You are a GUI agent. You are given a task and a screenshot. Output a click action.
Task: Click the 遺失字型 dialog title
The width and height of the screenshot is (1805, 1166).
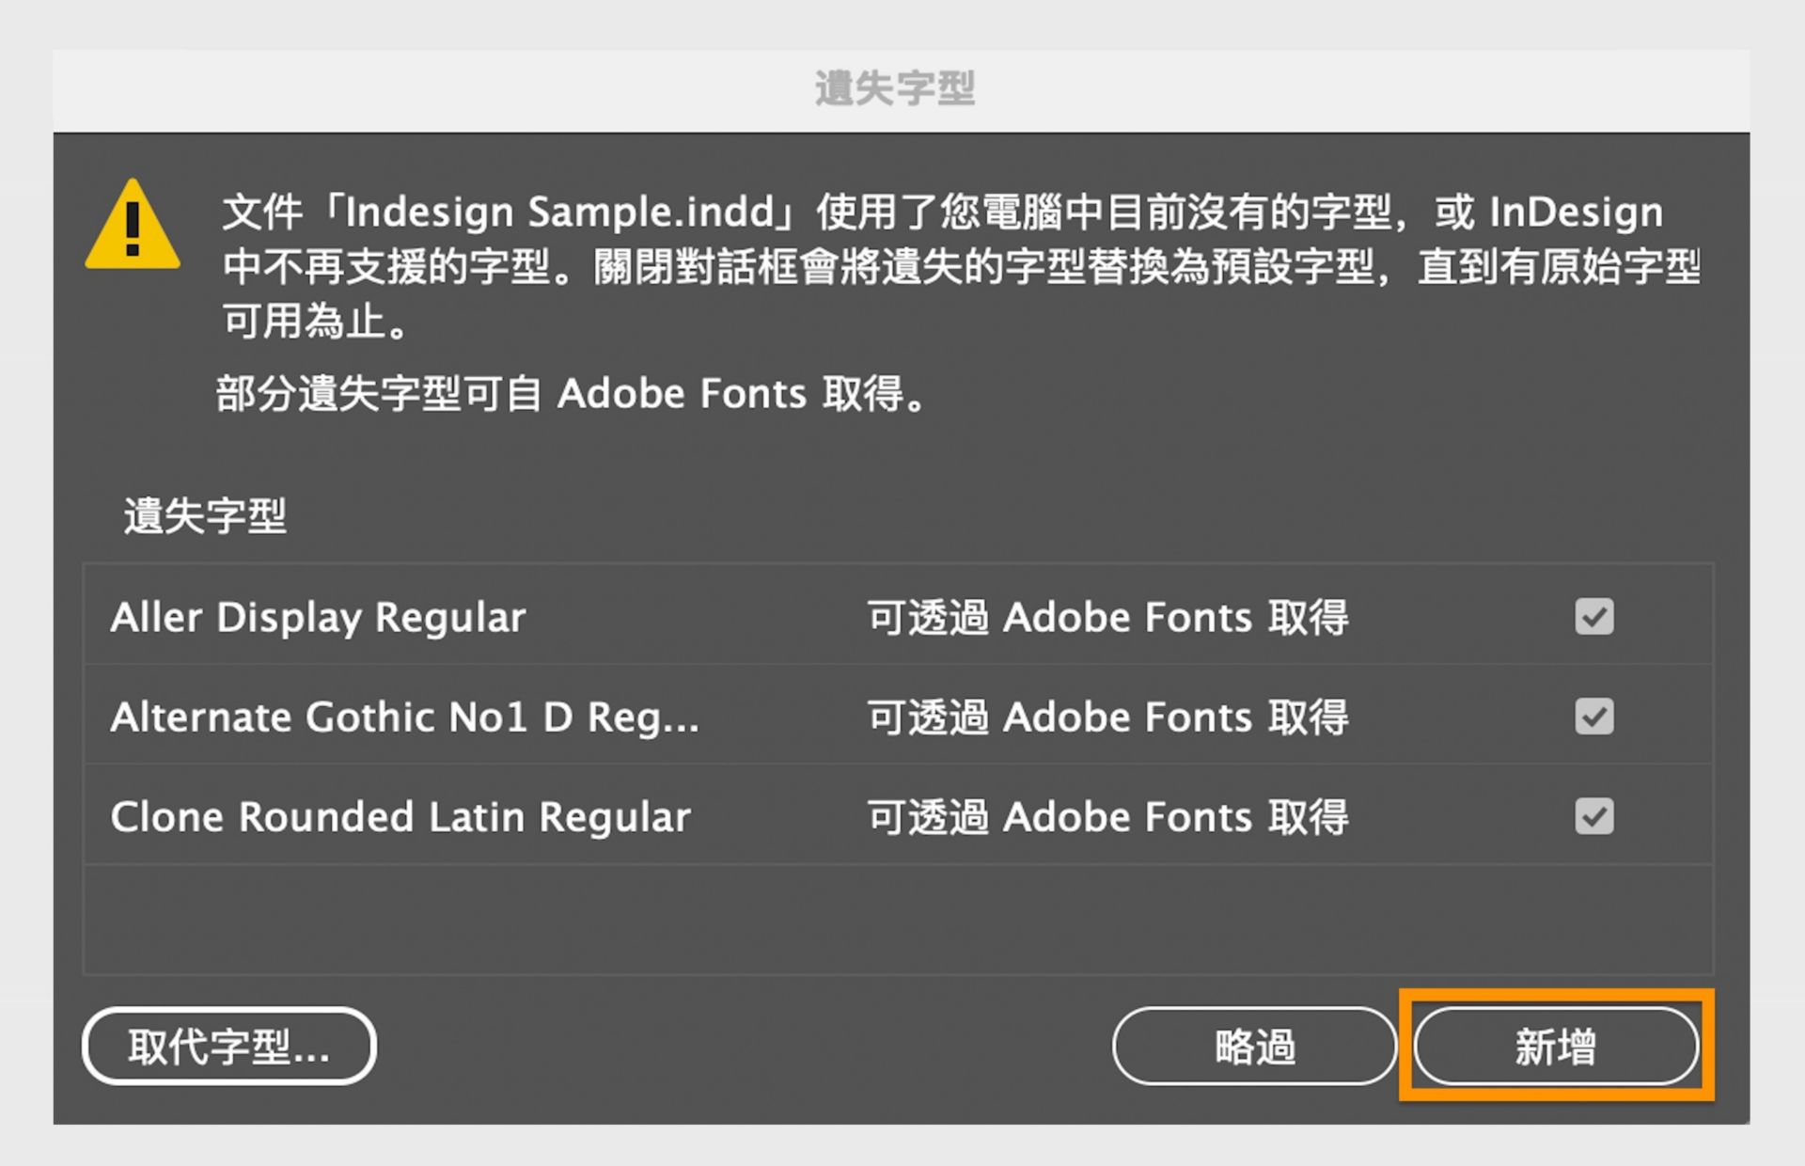tap(893, 87)
